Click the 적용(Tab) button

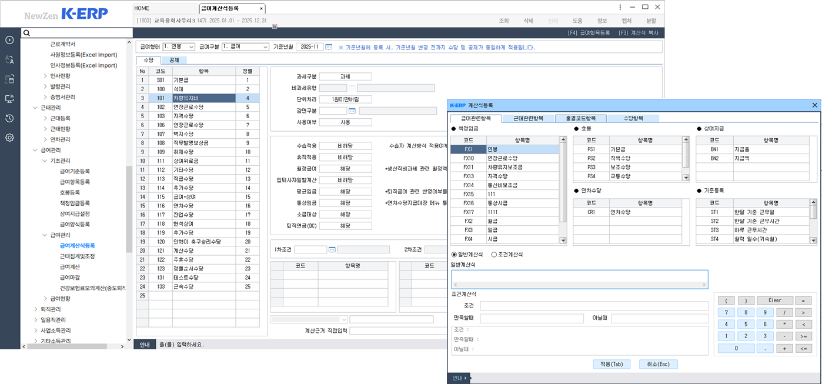click(x=611, y=364)
